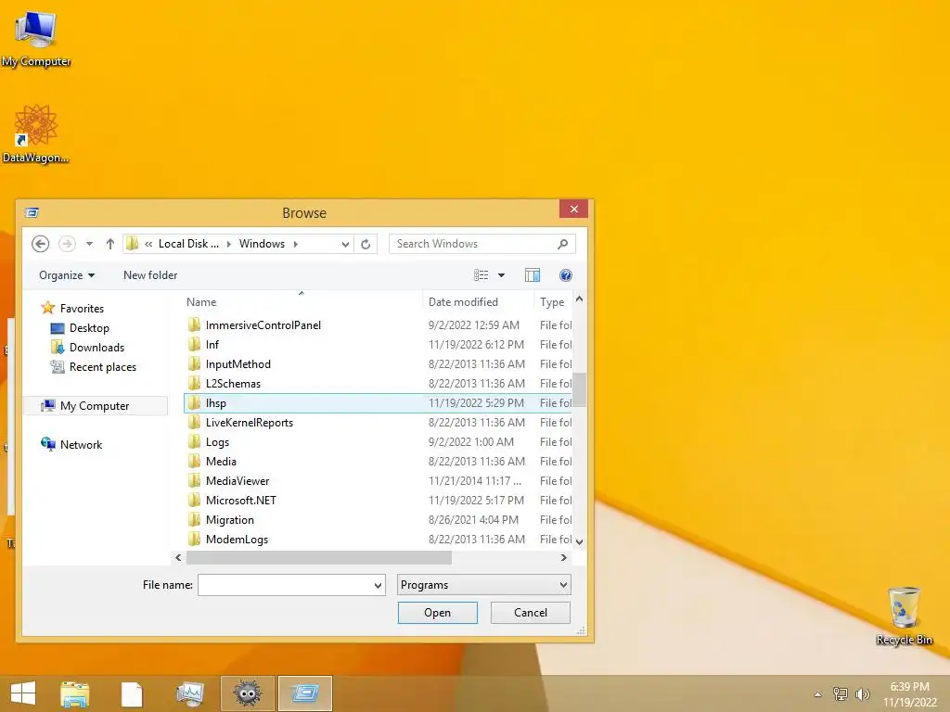Image resolution: width=950 pixels, height=712 pixels.
Task: Click the search magnifier icon
Action: click(562, 244)
